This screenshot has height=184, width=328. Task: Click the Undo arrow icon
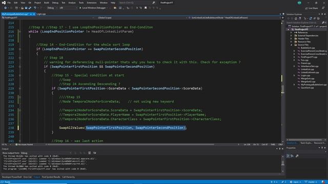click(x=35, y=8)
